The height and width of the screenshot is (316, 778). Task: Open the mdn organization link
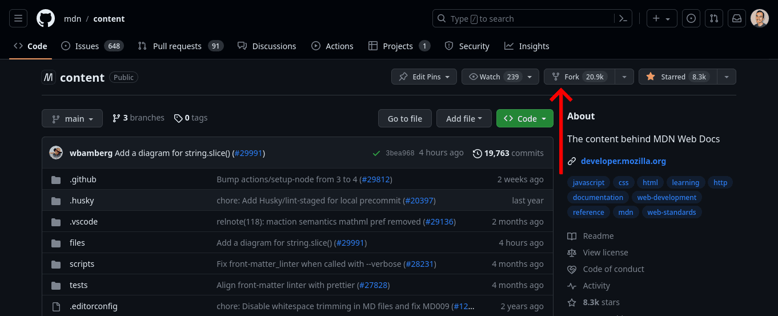coord(73,19)
